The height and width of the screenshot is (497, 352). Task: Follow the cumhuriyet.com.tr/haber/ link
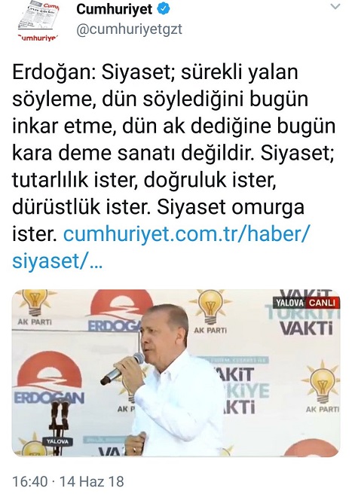pos(186,234)
